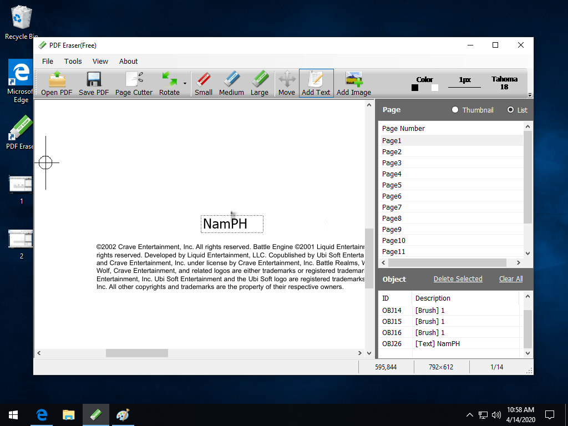Open the View menu
This screenshot has width=568, height=426.
100,61
